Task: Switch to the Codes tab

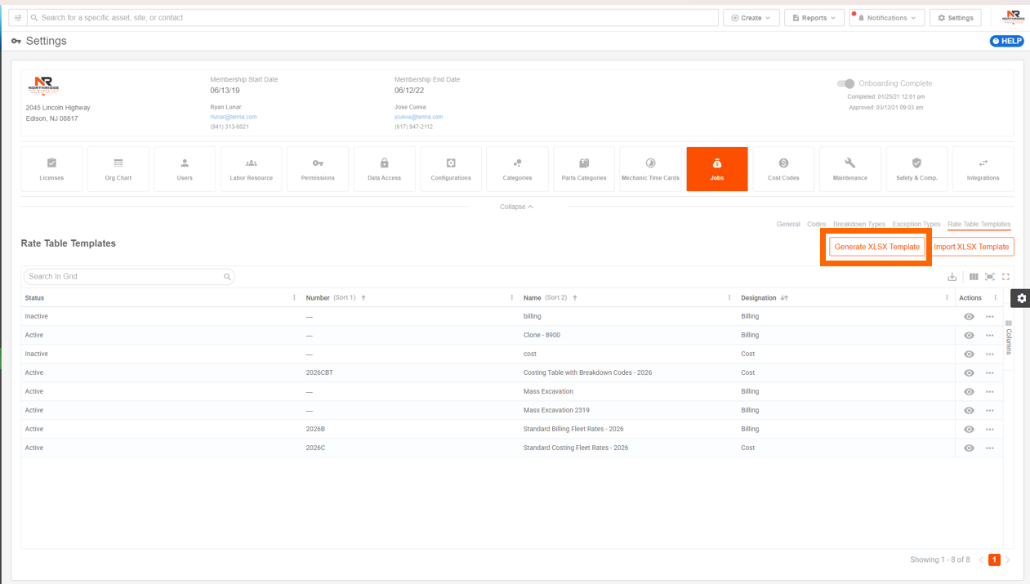Action: coord(817,224)
